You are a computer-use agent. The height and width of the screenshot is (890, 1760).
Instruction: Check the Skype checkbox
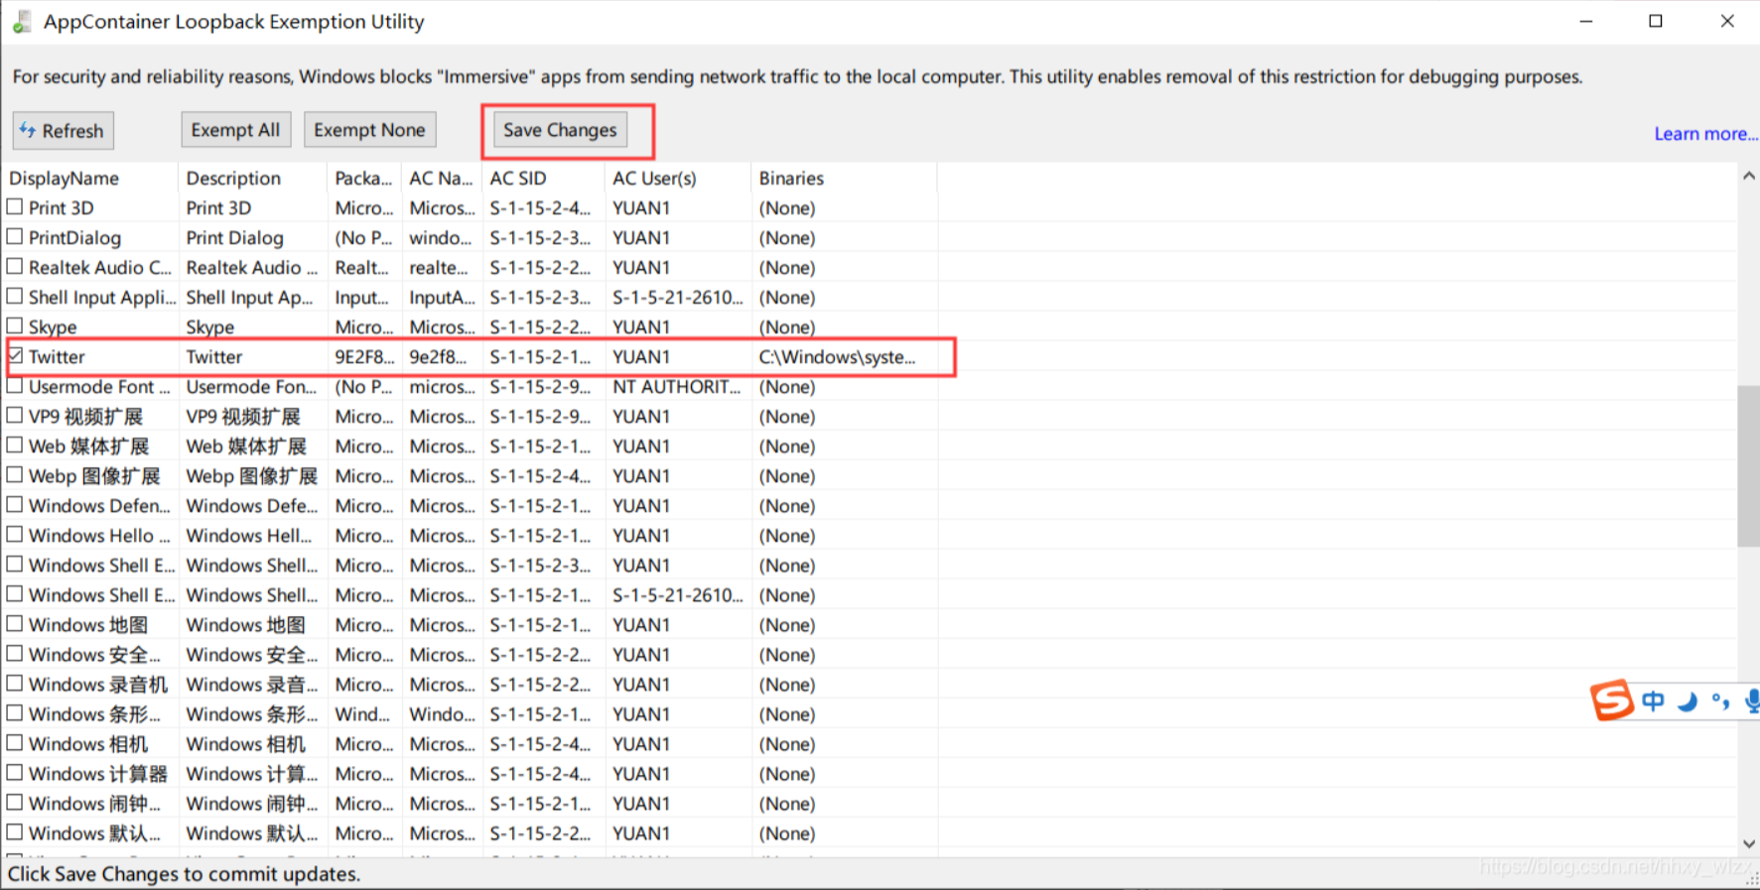(15, 326)
